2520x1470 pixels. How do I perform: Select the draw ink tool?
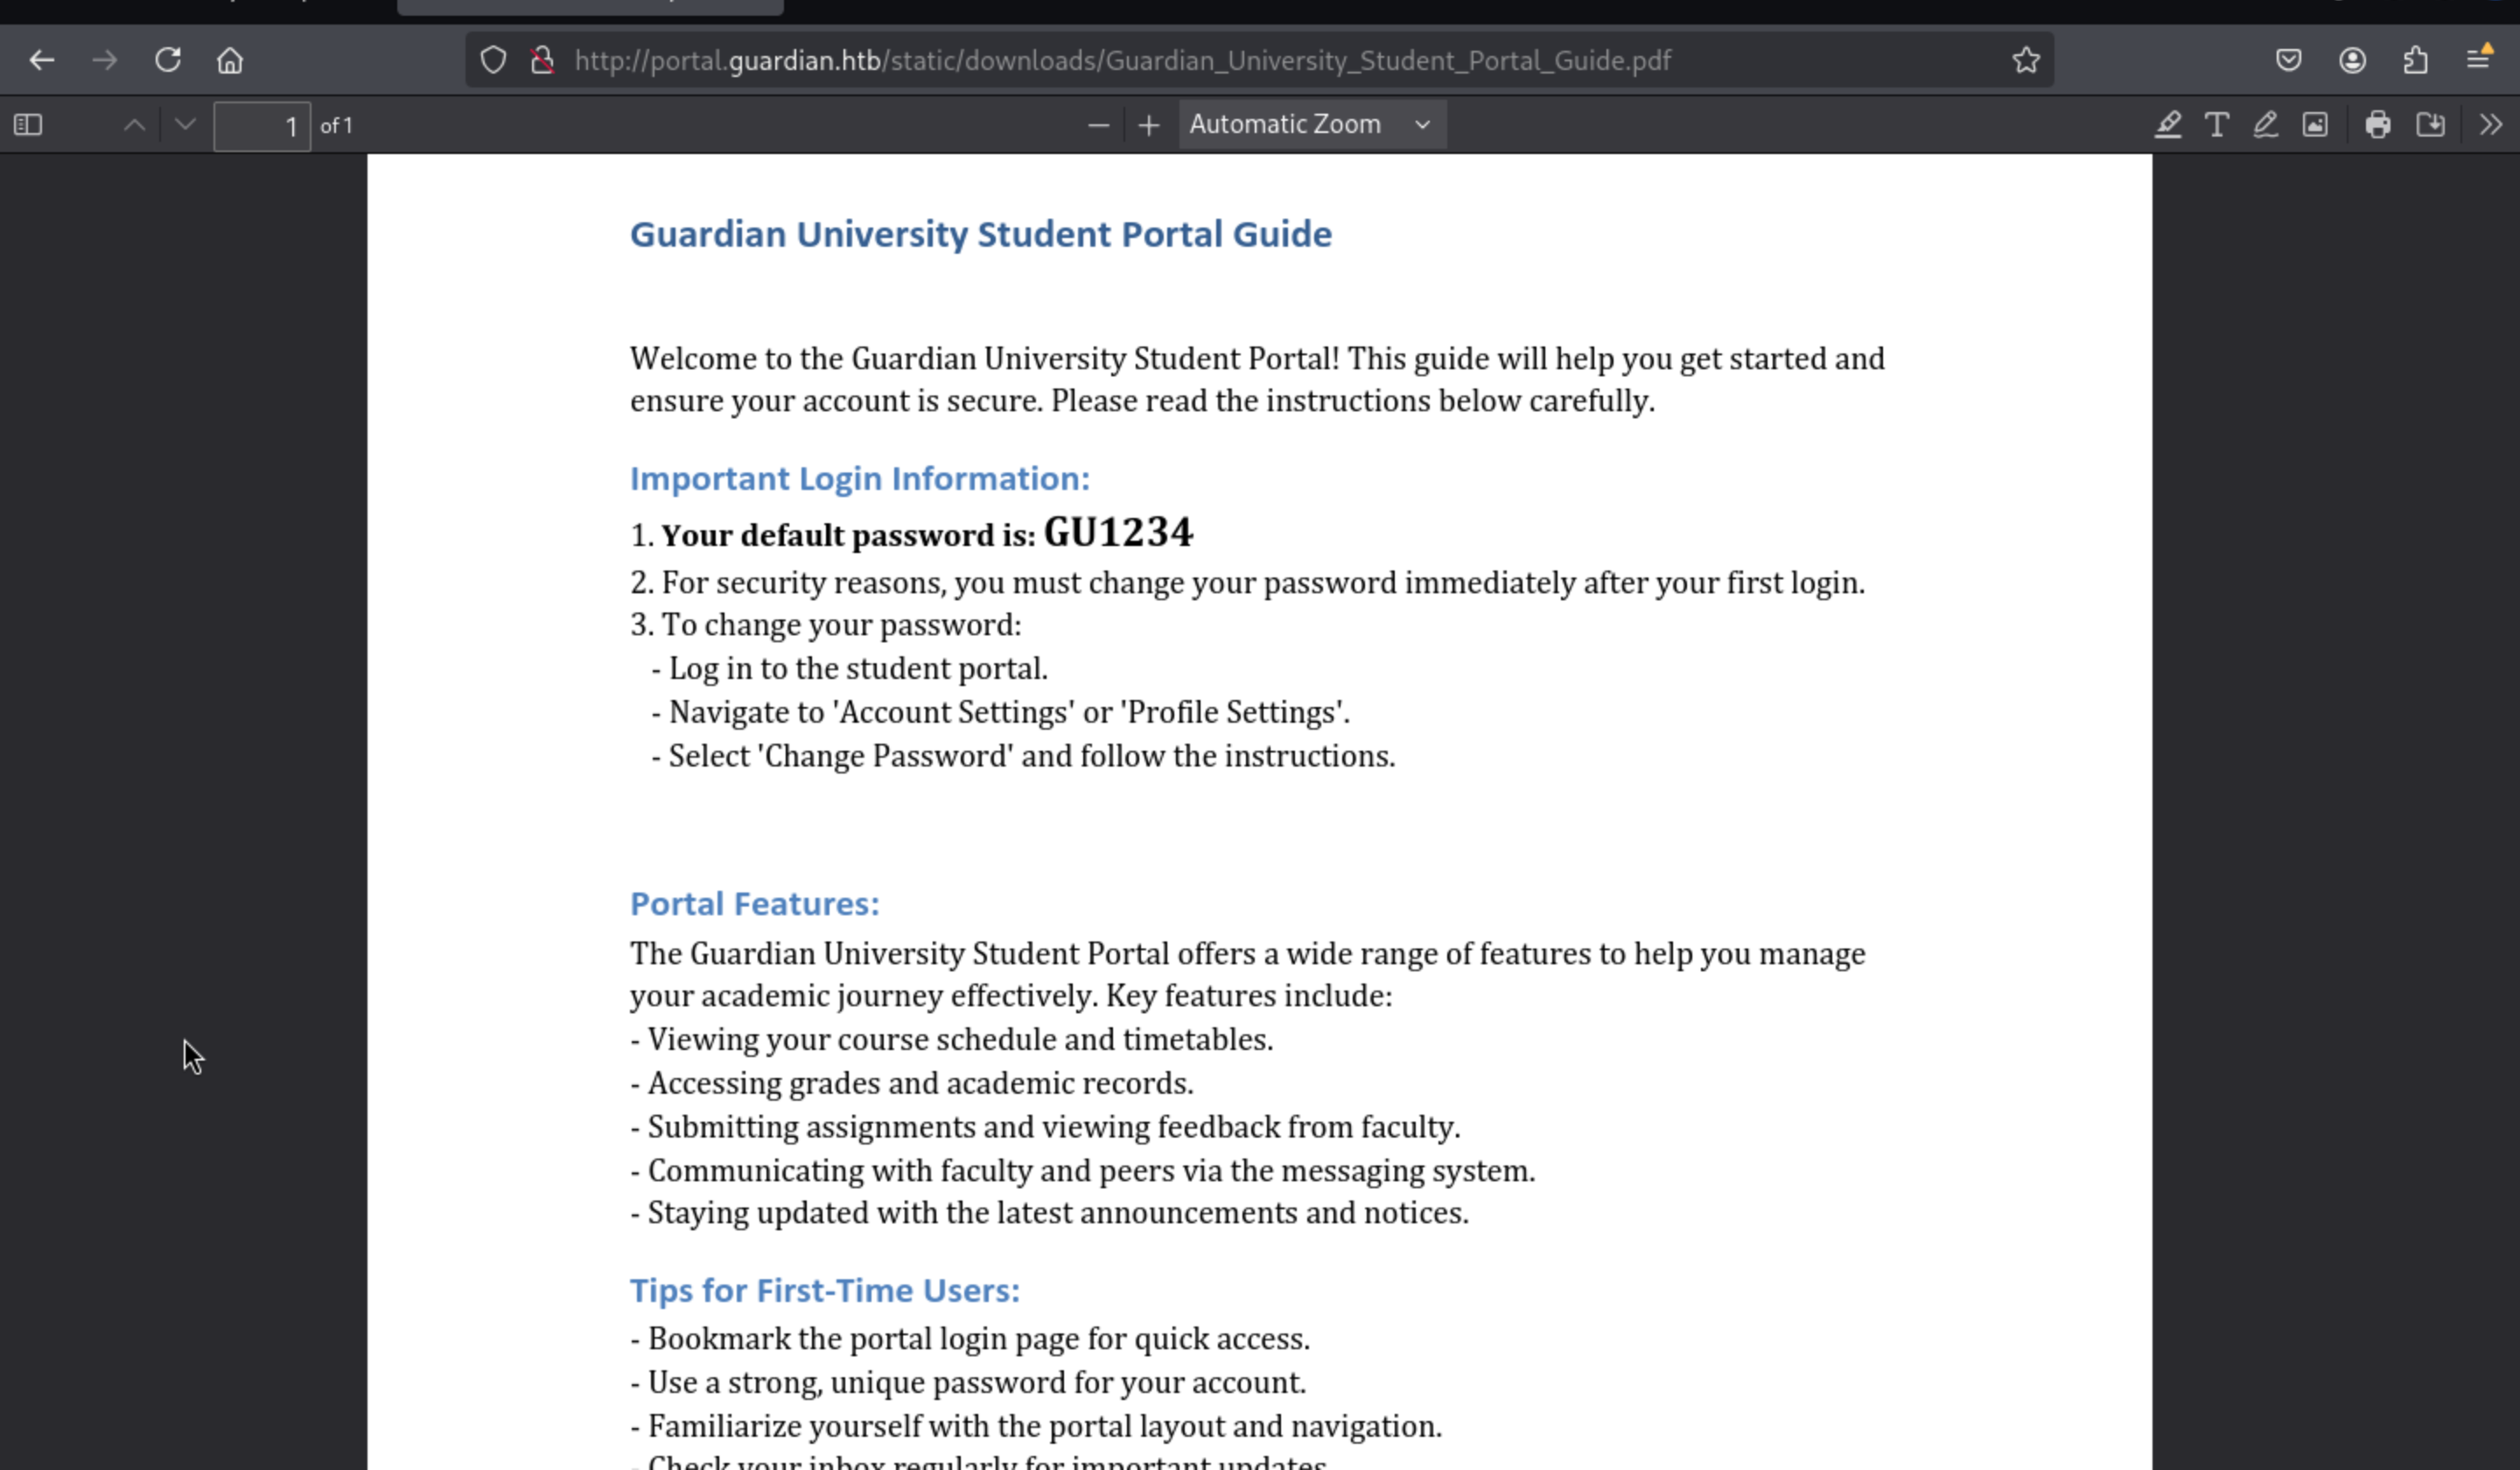pos(2266,125)
